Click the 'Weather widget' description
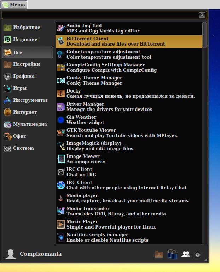The image size is (220, 272). tap(85, 123)
